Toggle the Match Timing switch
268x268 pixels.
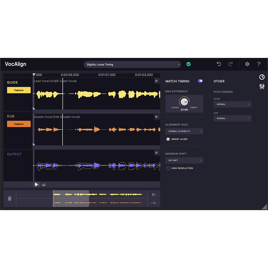click(x=200, y=81)
